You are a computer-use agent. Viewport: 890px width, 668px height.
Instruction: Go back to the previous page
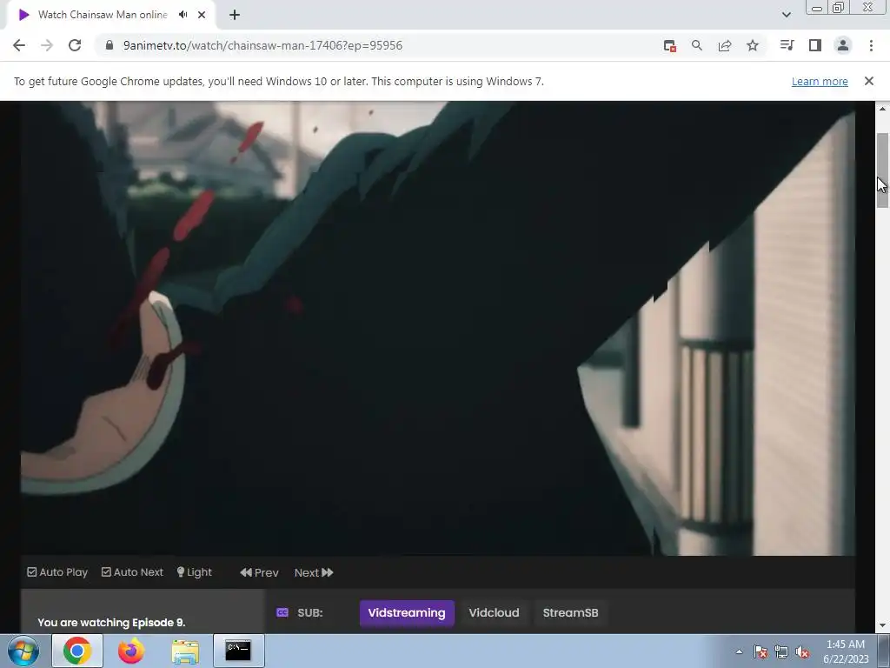pyautogui.click(x=19, y=45)
